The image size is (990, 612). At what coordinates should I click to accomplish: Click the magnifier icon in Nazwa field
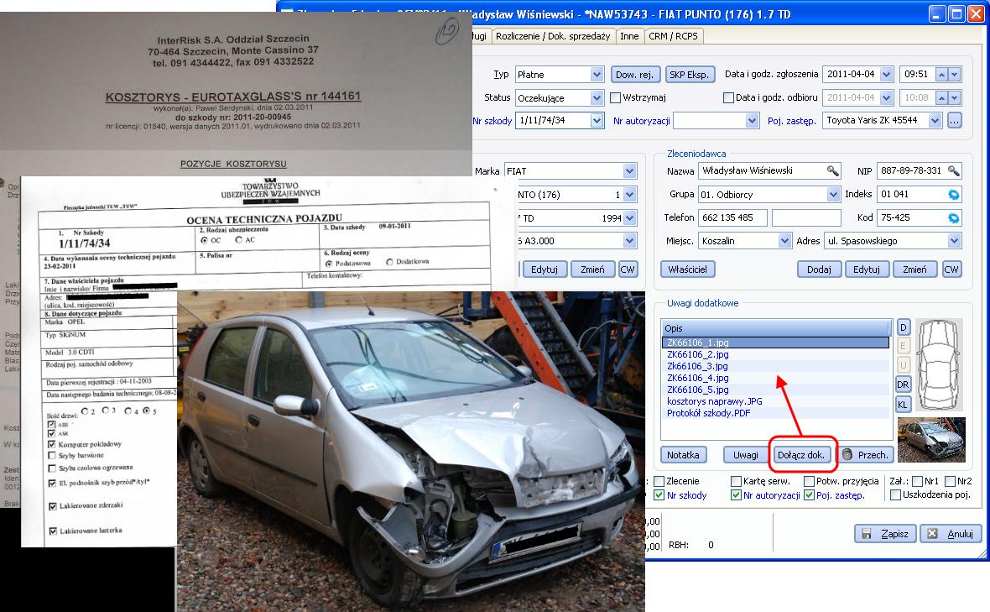coord(833,170)
